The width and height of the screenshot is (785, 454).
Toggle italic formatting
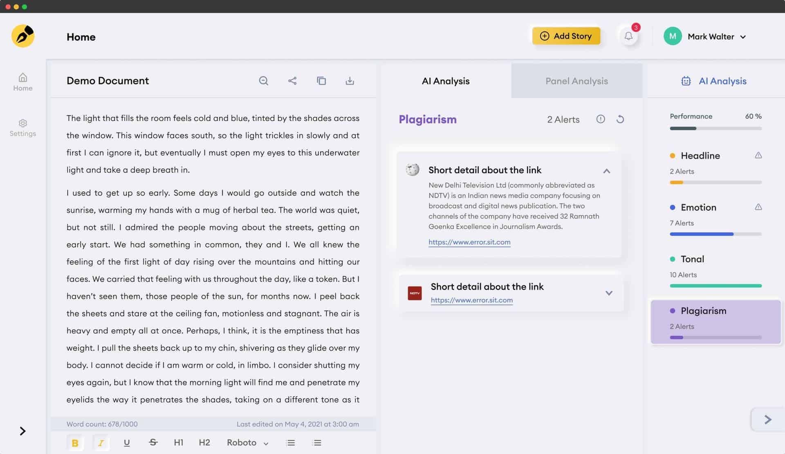point(101,443)
